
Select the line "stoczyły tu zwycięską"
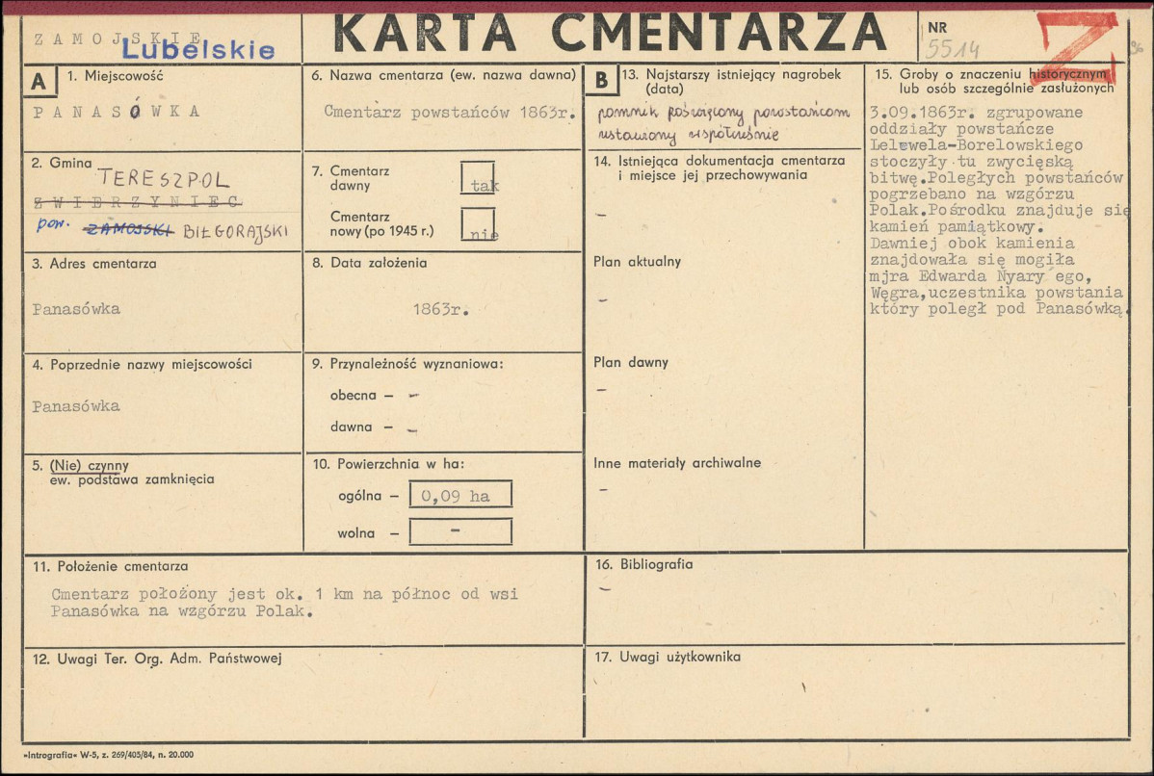(x=971, y=161)
